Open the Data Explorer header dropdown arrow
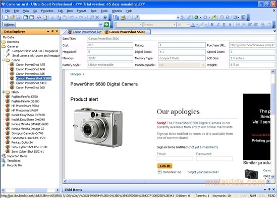The width and height of the screenshot is (277, 198). tap(48, 31)
